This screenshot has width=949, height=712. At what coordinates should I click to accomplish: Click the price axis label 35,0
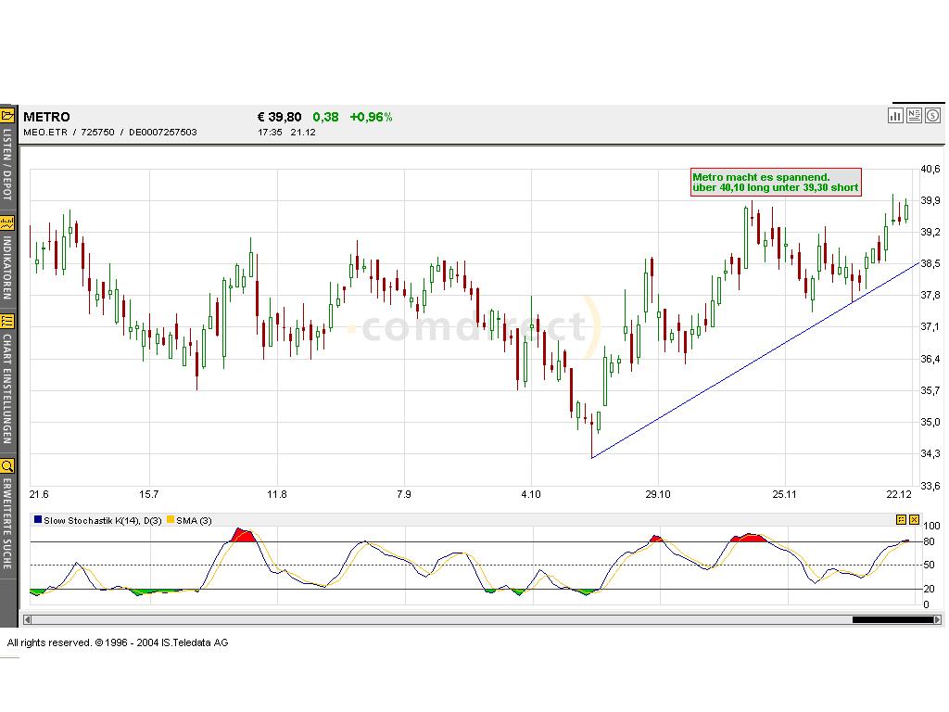tap(930, 422)
